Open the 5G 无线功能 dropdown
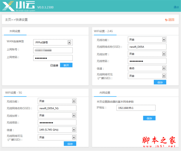Viewport: 181px width, 151px height. click(57, 101)
